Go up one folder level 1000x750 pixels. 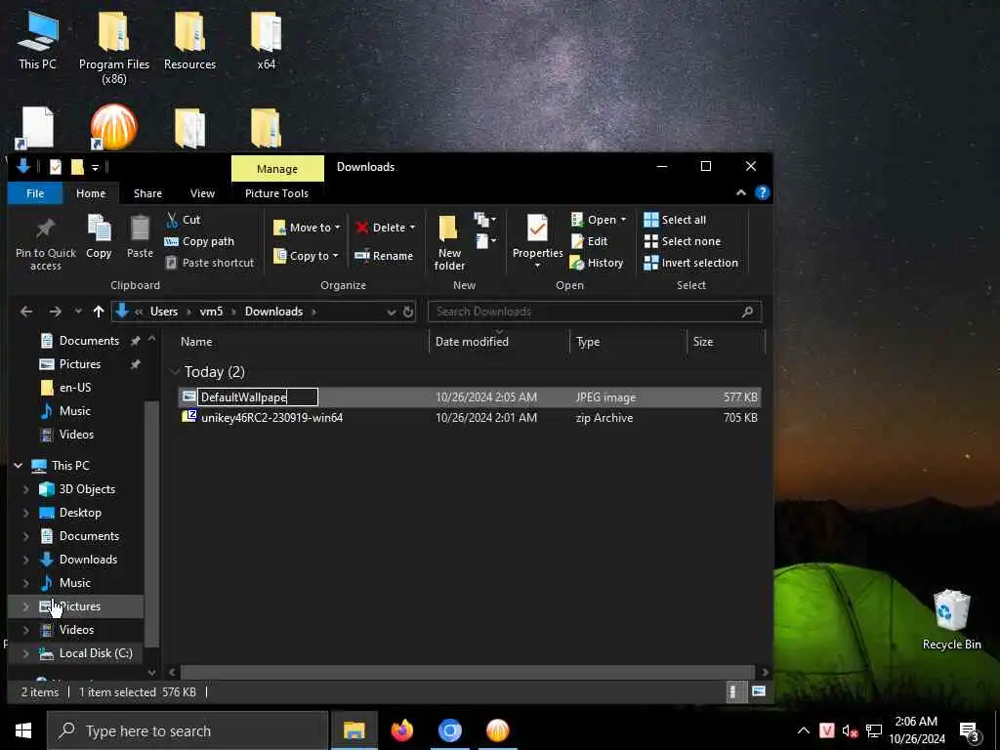99,312
